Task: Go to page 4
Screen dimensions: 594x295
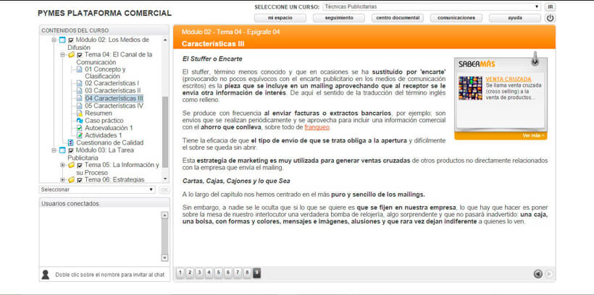Action: (209, 273)
